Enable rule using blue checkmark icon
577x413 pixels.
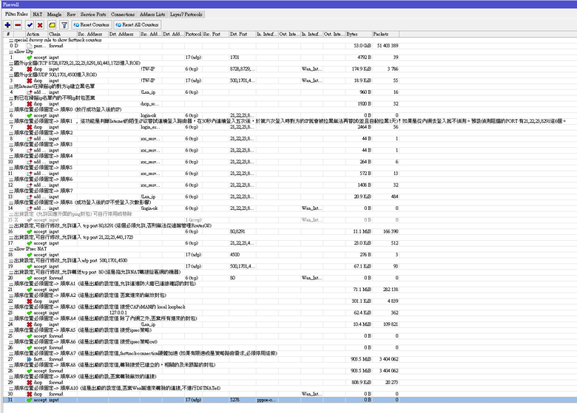click(x=30, y=25)
